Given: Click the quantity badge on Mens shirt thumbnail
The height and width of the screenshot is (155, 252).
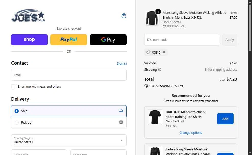Looking at the screenshot, I should (158, 12).
